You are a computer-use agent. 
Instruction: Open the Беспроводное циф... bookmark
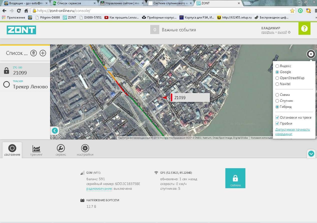[x=271, y=18]
